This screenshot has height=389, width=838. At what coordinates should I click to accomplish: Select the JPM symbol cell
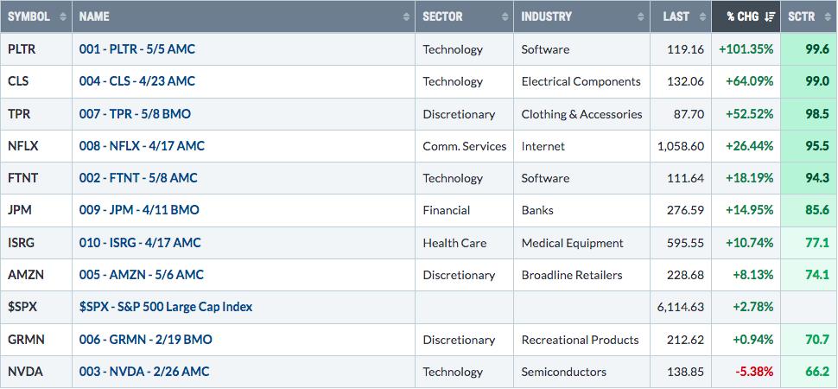(19, 210)
